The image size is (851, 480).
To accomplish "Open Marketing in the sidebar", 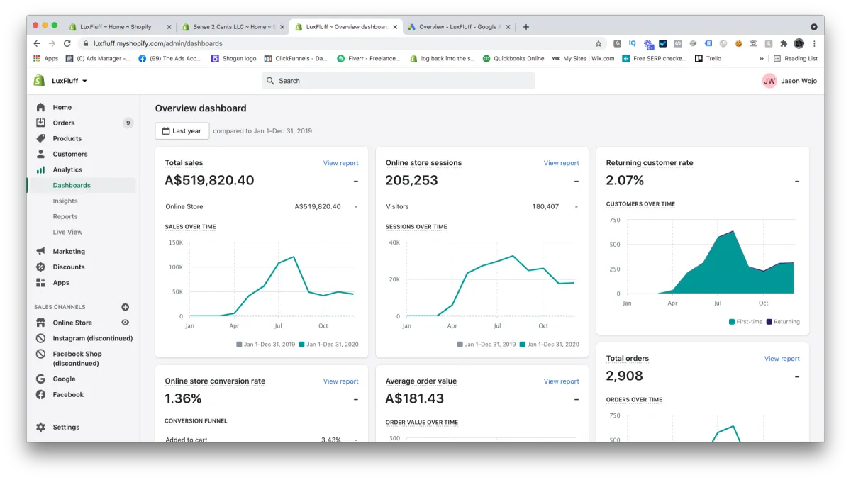I will coord(69,251).
